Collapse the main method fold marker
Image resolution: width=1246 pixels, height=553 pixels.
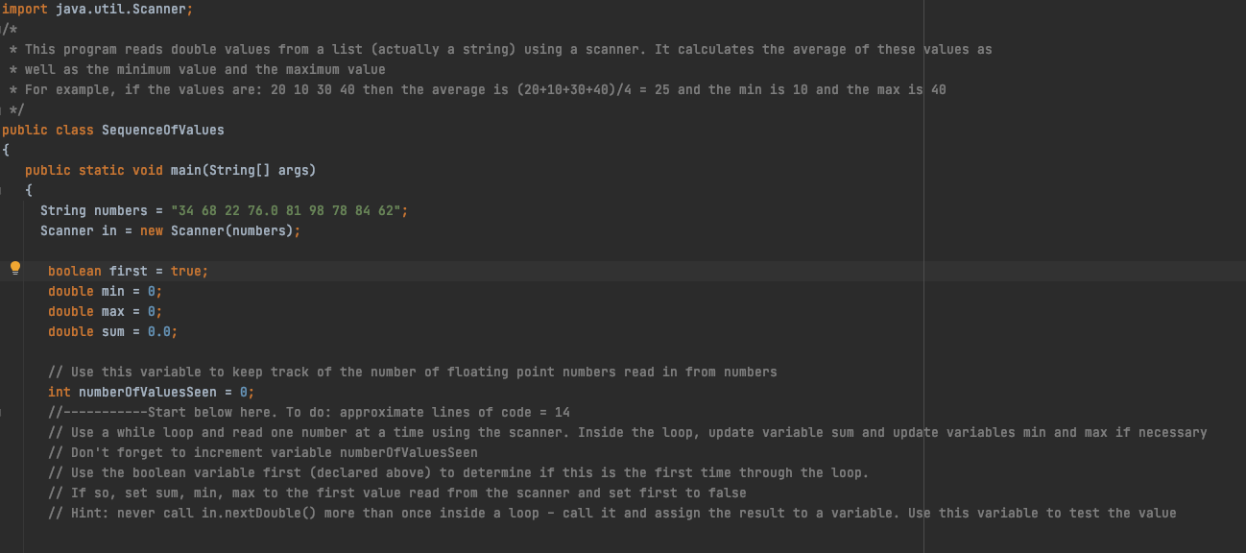click(x=2, y=190)
